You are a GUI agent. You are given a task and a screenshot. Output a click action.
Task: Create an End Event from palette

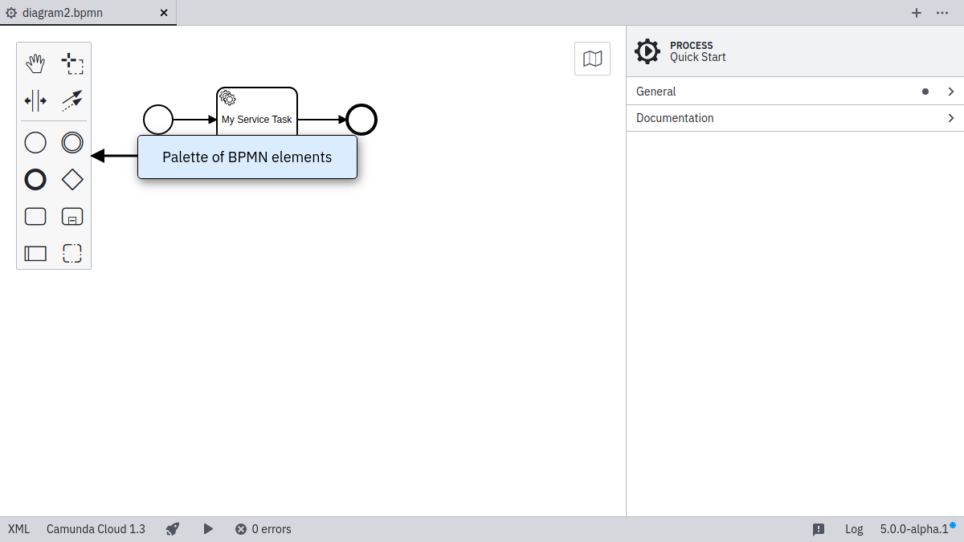tap(35, 180)
